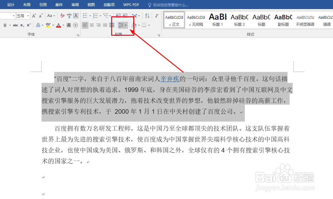Open paragraph dialog launcher in 段落 group
This screenshot has width=333, height=199.
pyautogui.click(x=159, y=35)
